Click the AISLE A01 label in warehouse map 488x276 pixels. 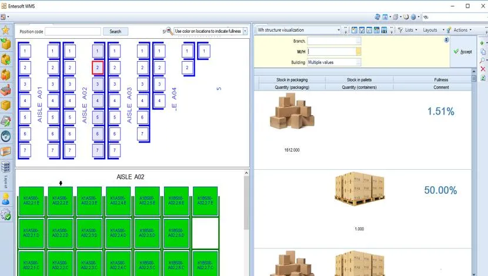point(40,105)
